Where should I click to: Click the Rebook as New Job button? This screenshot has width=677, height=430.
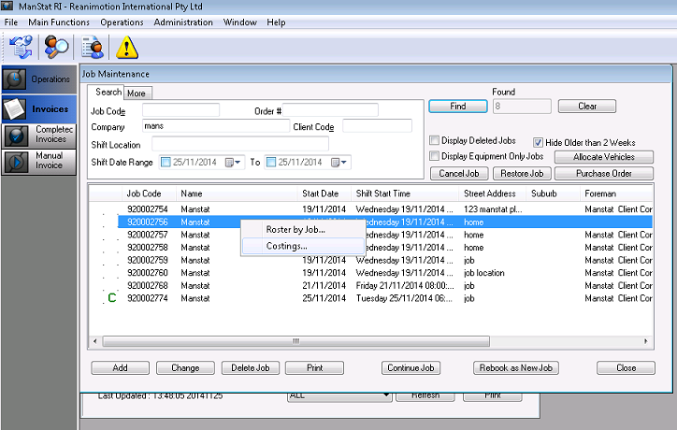tap(516, 367)
